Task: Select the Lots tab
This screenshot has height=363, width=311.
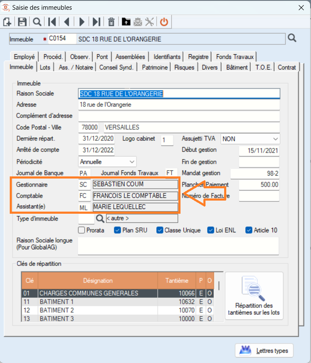Action: tap(45, 67)
